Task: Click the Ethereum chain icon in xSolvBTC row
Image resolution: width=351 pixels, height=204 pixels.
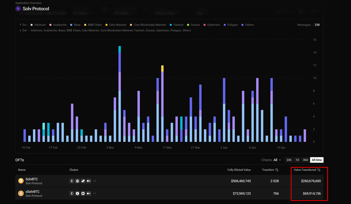Action: click(x=72, y=193)
